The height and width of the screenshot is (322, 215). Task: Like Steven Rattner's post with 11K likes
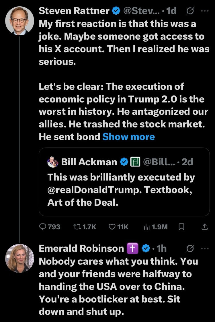[x=112, y=227]
